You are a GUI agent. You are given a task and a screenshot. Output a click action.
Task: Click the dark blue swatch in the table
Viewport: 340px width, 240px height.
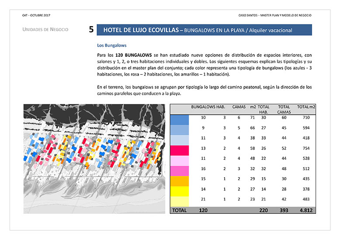pyautogui.click(x=179, y=119)
